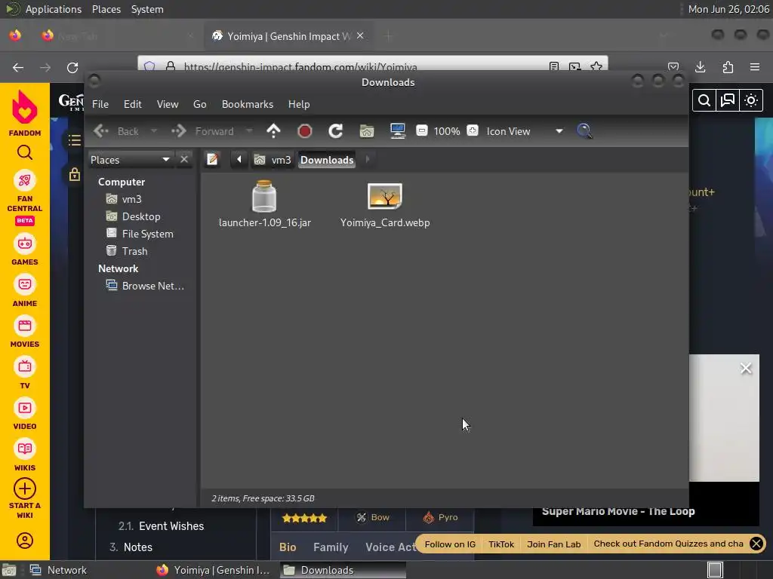This screenshot has width=773, height=579.
Task: Click the left path-bar scroll arrow
Action: pyautogui.click(x=239, y=160)
